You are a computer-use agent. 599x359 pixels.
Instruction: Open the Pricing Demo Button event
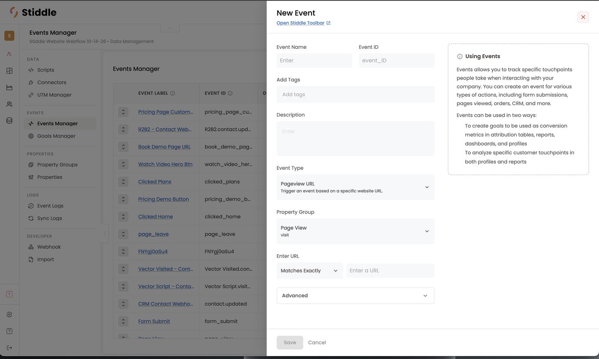[x=163, y=199]
